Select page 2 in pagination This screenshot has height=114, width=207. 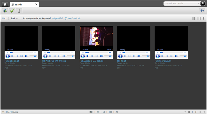pos(196,112)
